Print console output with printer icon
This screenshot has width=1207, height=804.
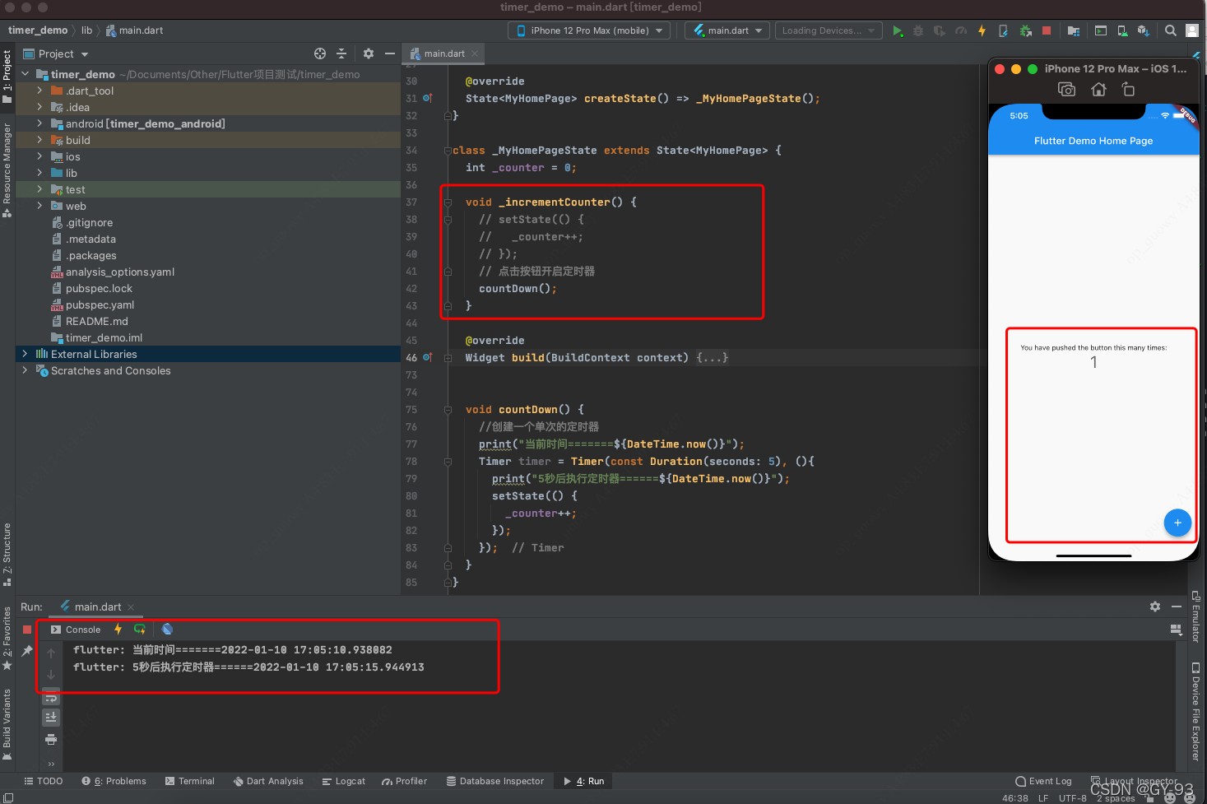tap(51, 739)
